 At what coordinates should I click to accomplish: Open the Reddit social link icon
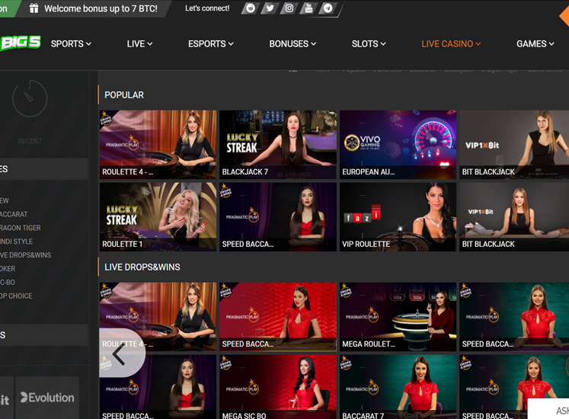tap(251, 8)
